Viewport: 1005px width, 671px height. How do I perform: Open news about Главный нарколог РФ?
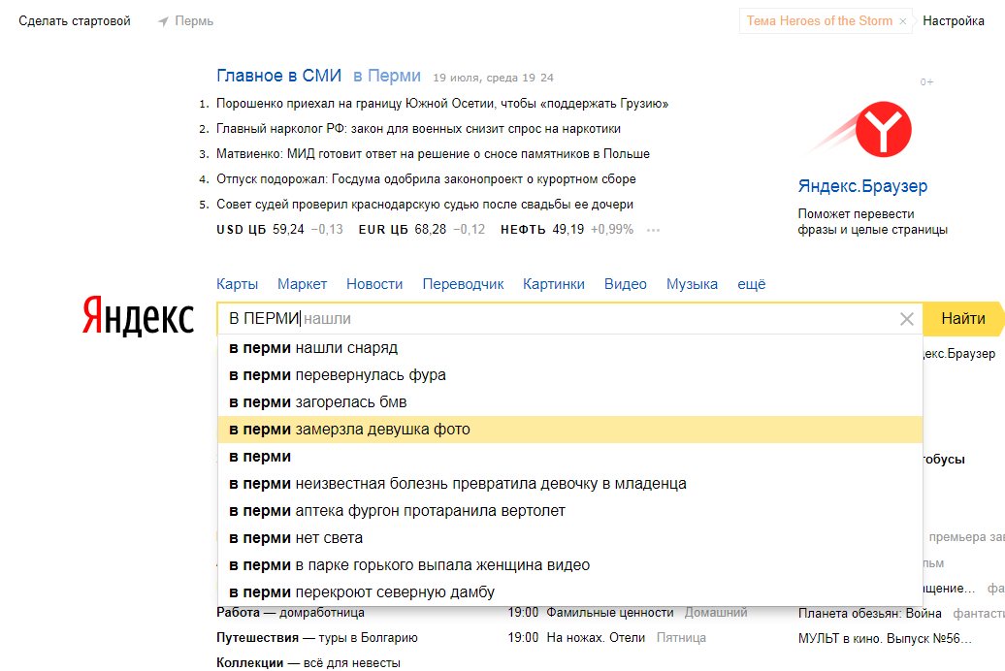418,129
